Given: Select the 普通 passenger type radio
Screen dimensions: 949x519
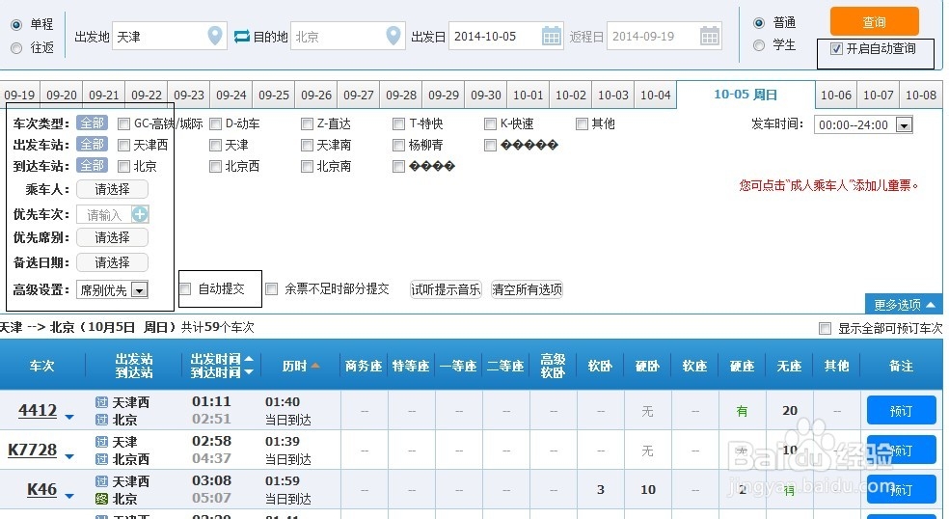Looking at the screenshot, I should pyautogui.click(x=758, y=23).
